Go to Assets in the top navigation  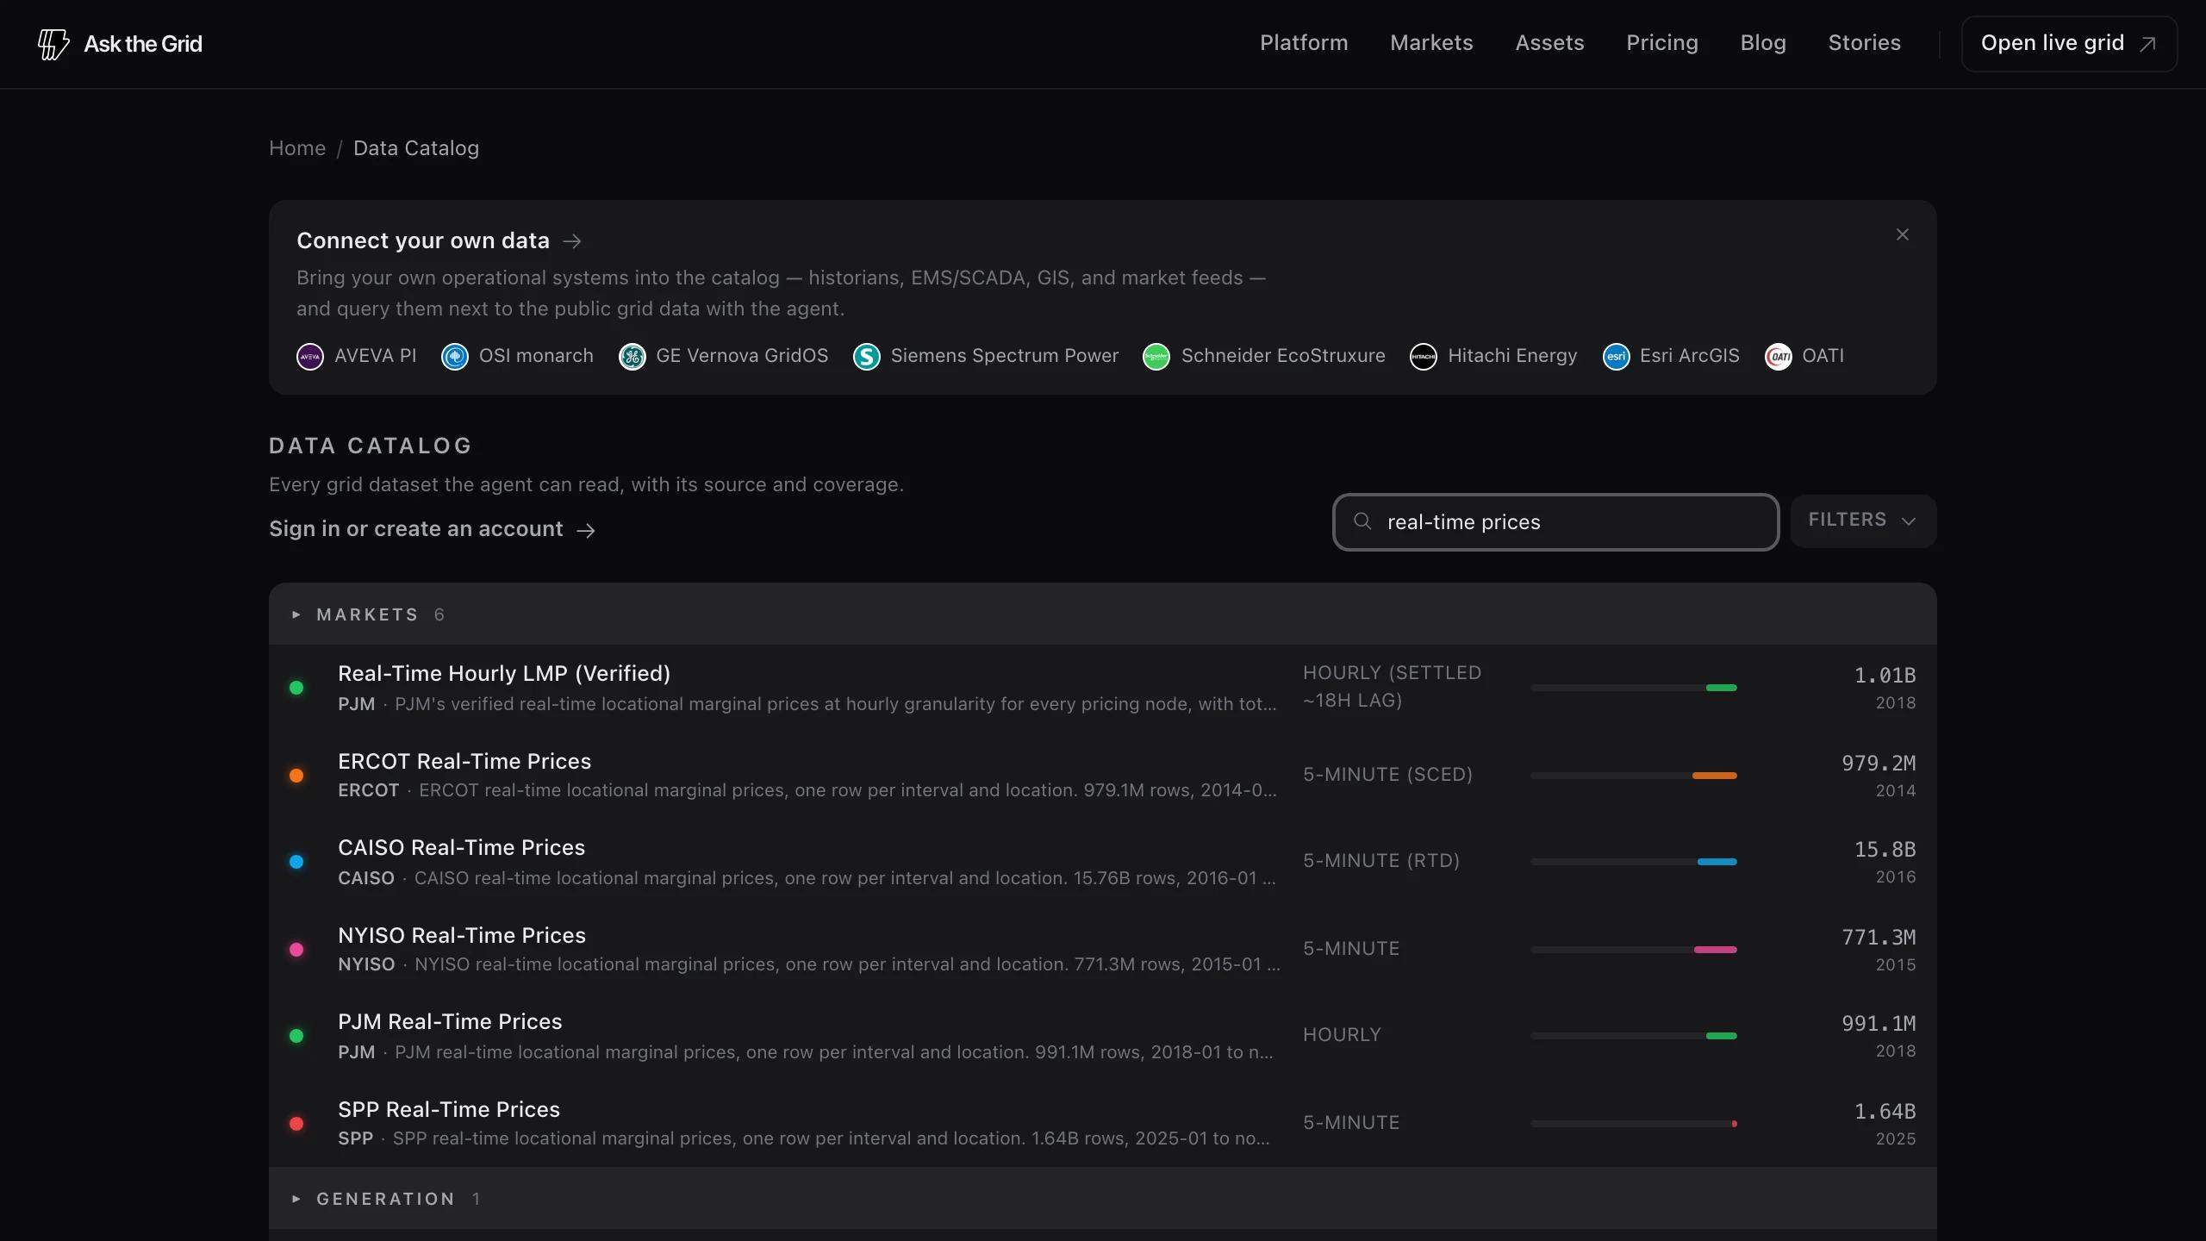pyautogui.click(x=1549, y=43)
